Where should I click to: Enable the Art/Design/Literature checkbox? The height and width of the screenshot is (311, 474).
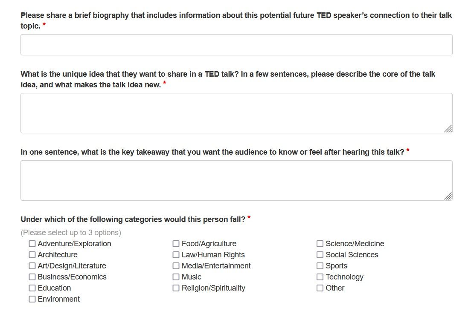click(x=32, y=265)
